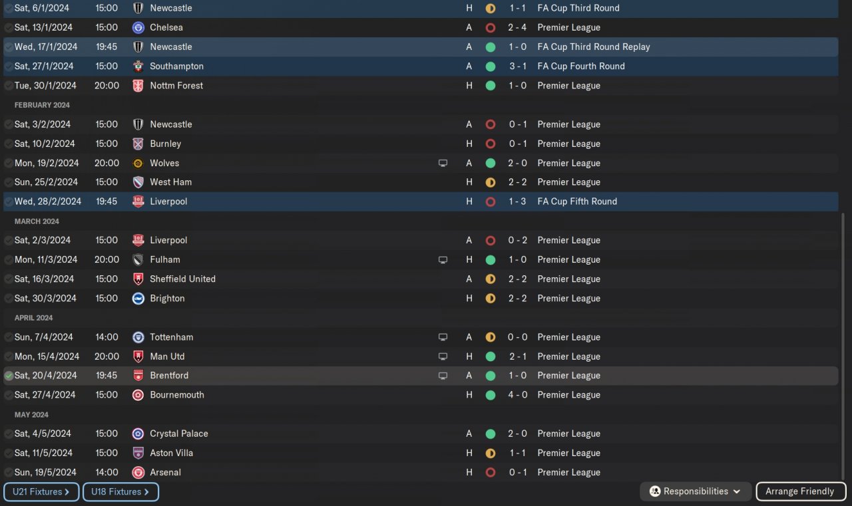Open the FA Cup Fifth Round competition link
The width and height of the screenshot is (852, 506).
576,201
